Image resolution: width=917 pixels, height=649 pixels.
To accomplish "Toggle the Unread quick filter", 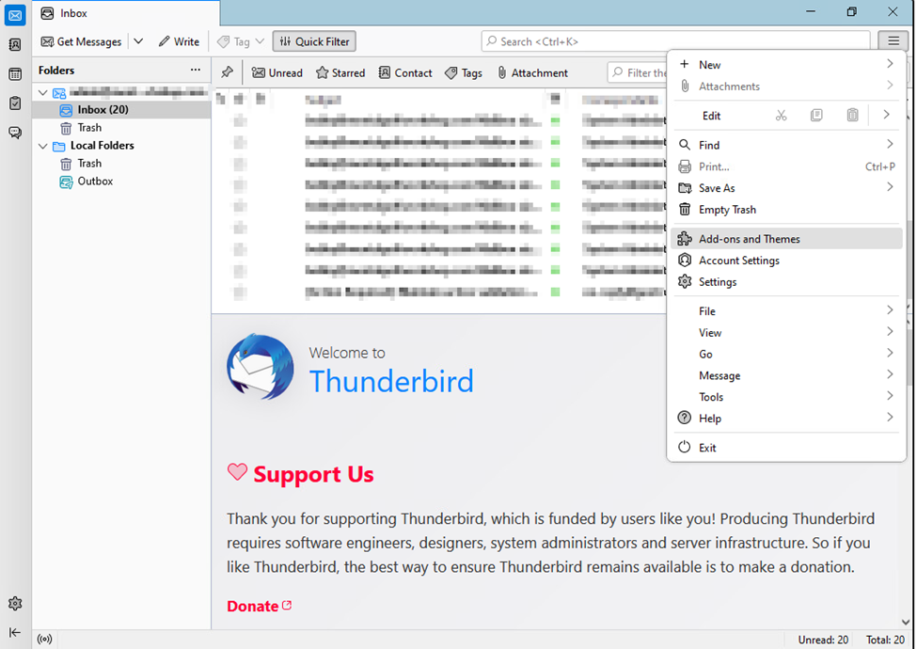I will pyautogui.click(x=277, y=72).
